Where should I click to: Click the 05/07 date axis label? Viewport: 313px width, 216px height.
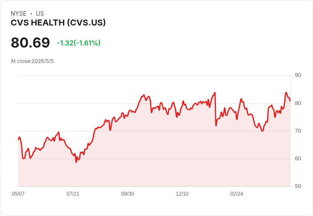(x=18, y=193)
